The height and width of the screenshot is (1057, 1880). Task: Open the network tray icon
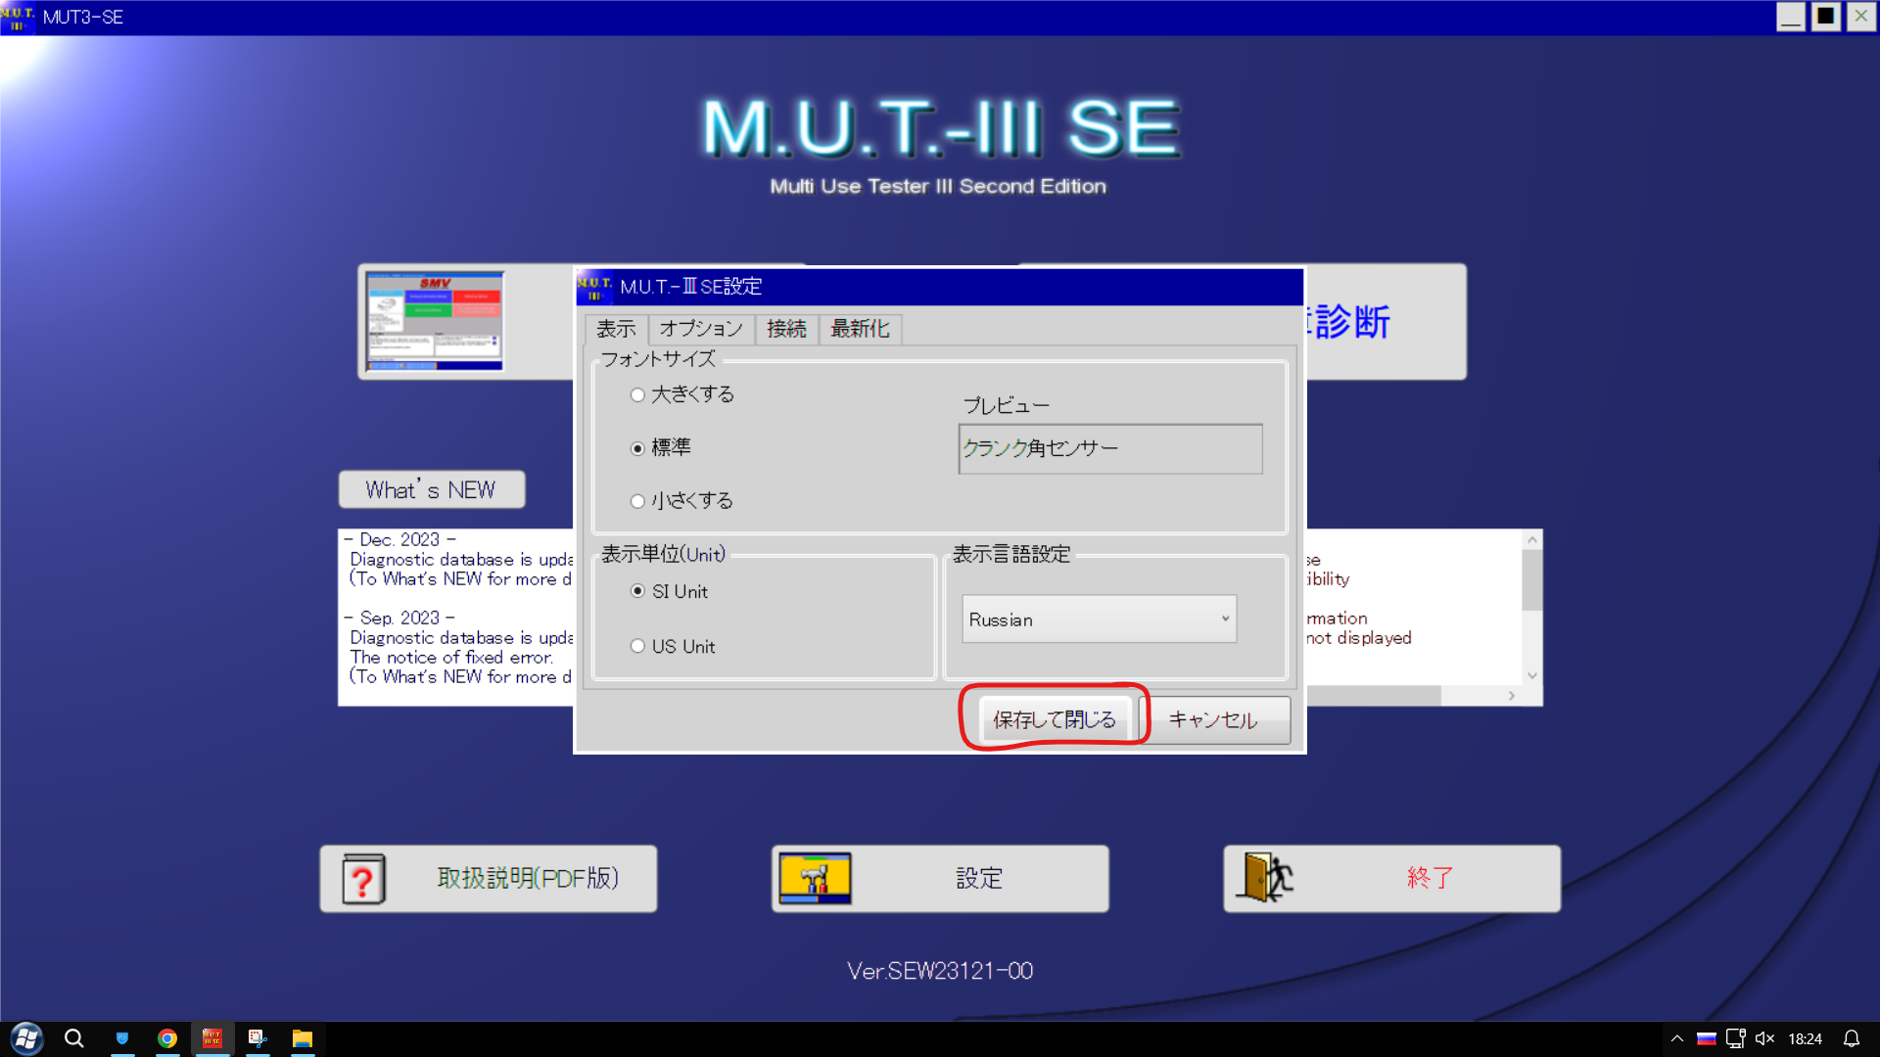point(1736,1038)
